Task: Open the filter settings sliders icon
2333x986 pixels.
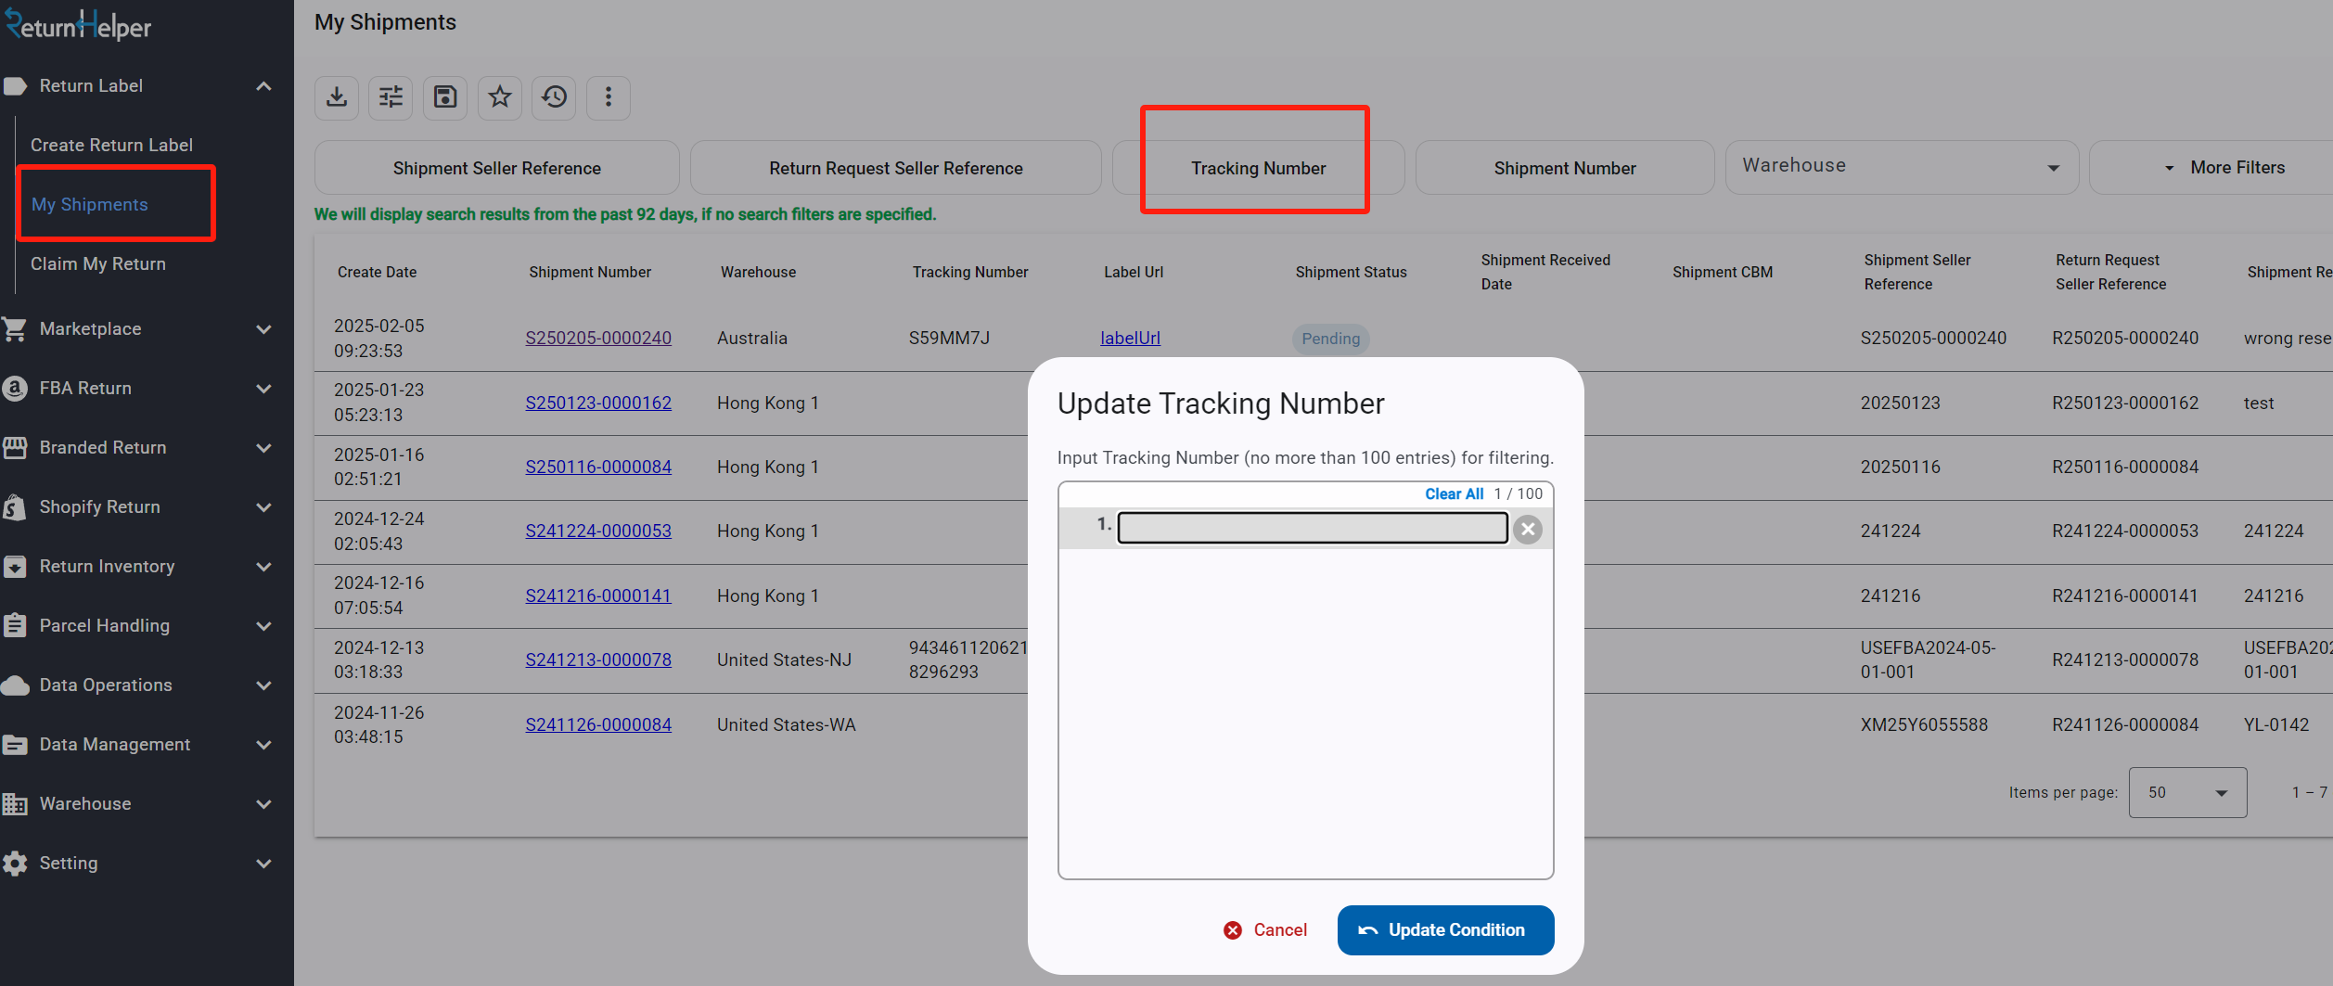Action: point(391,97)
